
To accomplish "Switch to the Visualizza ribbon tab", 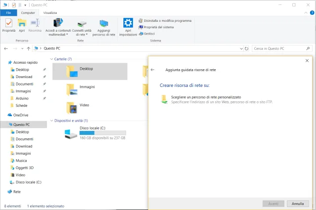I will coord(50,13).
